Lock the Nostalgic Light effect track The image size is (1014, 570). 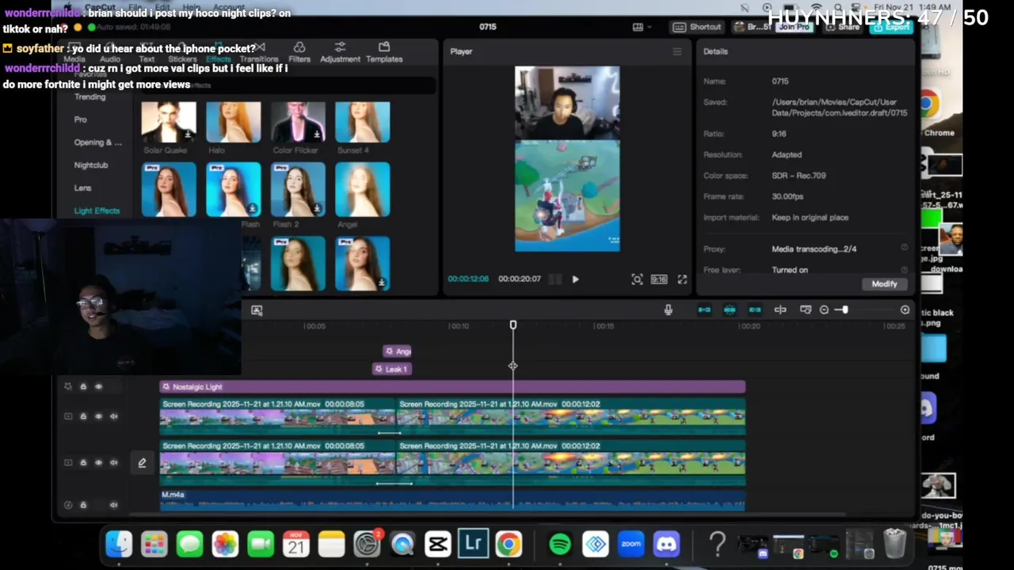click(x=83, y=387)
